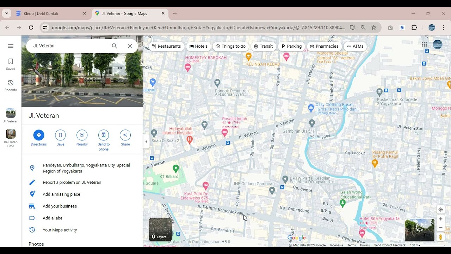Click Ozzy Clothing Pusat shopping pin
451x254 pixels.
[x=311, y=107]
